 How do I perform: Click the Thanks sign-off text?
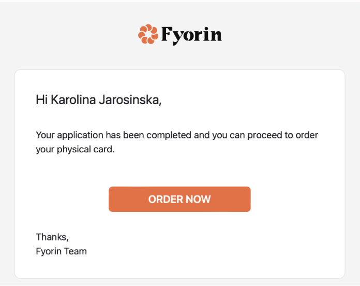(x=52, y=237)
